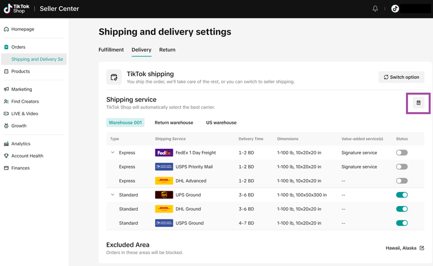
Task: Open Account Health in sidebar
Action: [x=27, y=156]
